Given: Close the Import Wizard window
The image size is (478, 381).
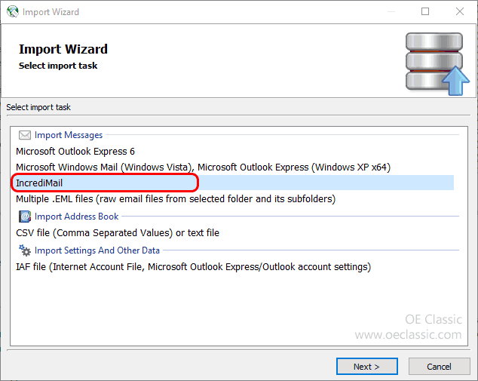Looking at the screenshot, I should (x=460, y=11).
